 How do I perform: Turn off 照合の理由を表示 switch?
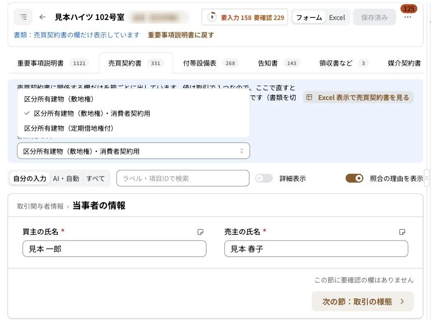[355, 178]
